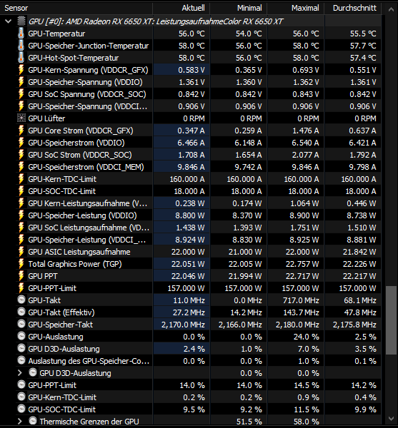
Task: Select the GPU-Speicher-Leistung (VDDCI_... row label
Action: (87, 240)
